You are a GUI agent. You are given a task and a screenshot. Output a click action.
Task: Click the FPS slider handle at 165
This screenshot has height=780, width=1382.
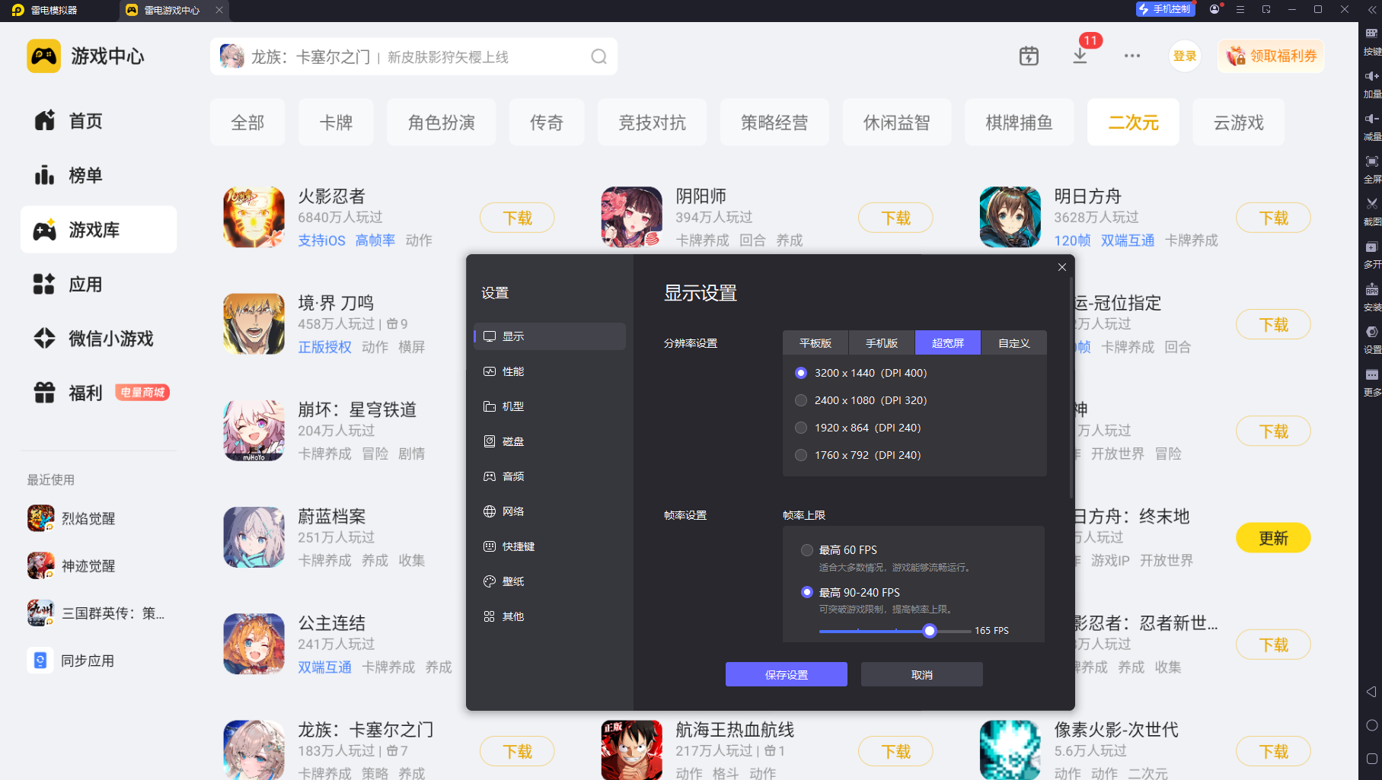(930, 631)
